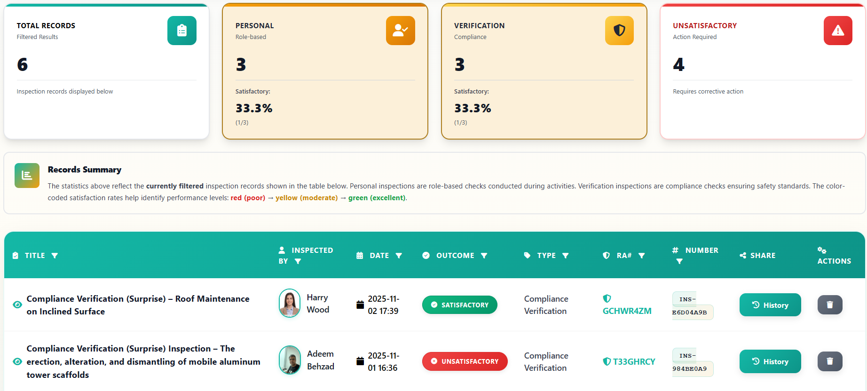Screen dimensions: 867x391
Task: Click the Verification shield icon
Action: coord(619,31)
